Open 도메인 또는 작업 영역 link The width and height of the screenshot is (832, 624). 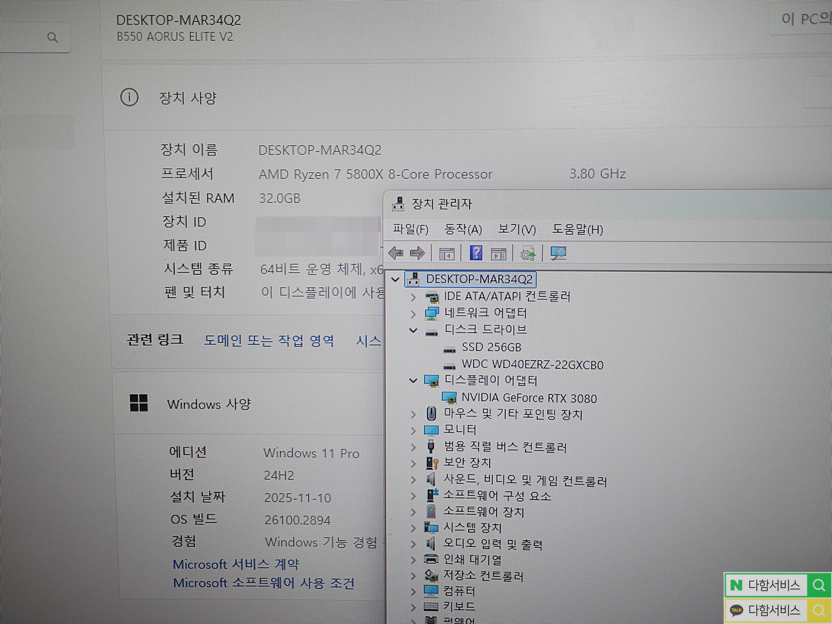(x=269, y=341)
